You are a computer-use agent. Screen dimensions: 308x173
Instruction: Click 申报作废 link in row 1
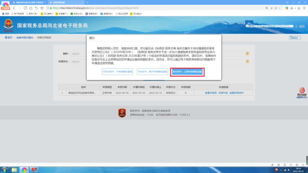coord(223,93)
